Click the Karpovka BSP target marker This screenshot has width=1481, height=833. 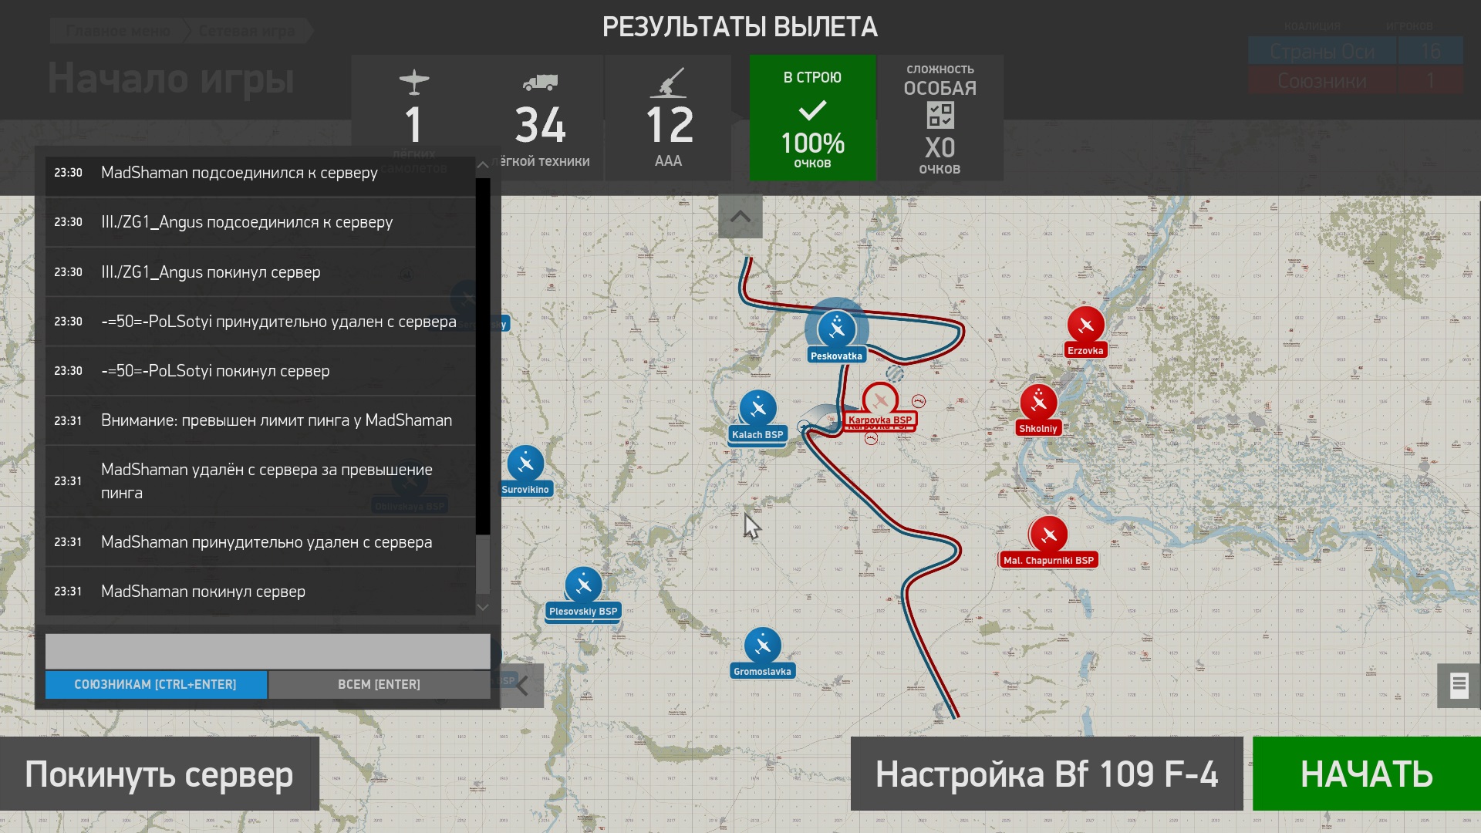(880, 400)
